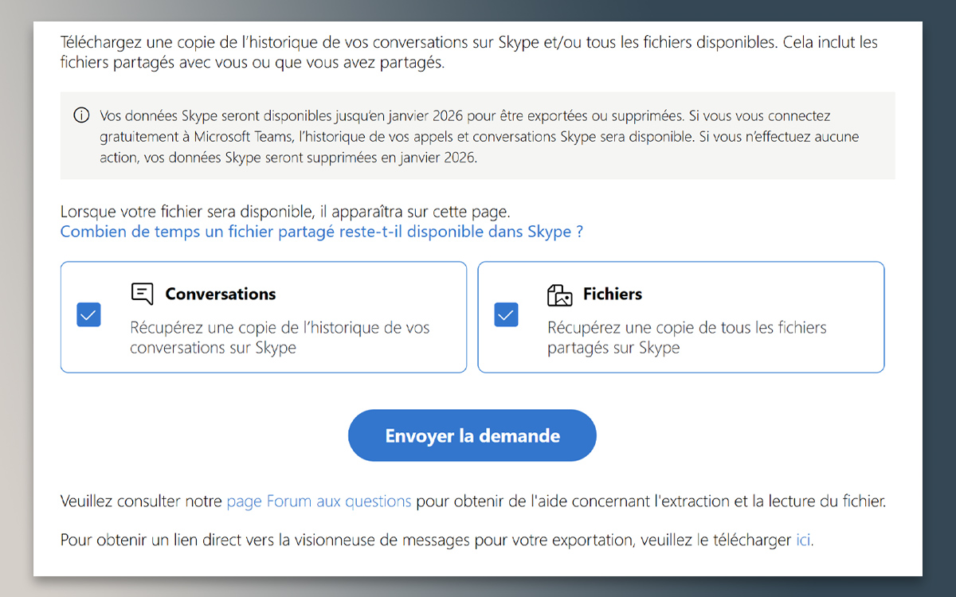Open the "page Forum aux questions" link

coord(318,501)
